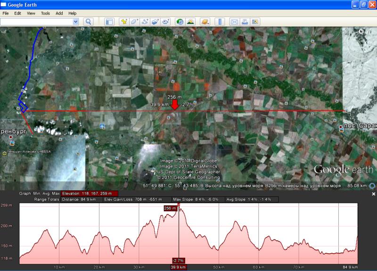This screenshot has width=377, height=271.
Task: Click the view in Google Maps icon
Action: pos(255,22)
